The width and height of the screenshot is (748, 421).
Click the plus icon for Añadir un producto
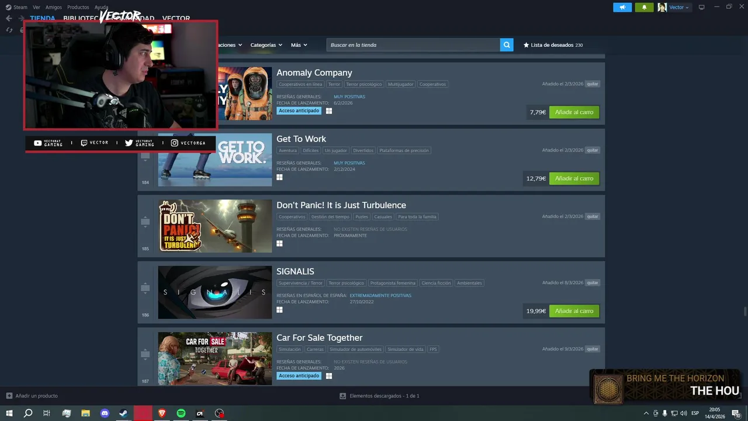(9, 396)
